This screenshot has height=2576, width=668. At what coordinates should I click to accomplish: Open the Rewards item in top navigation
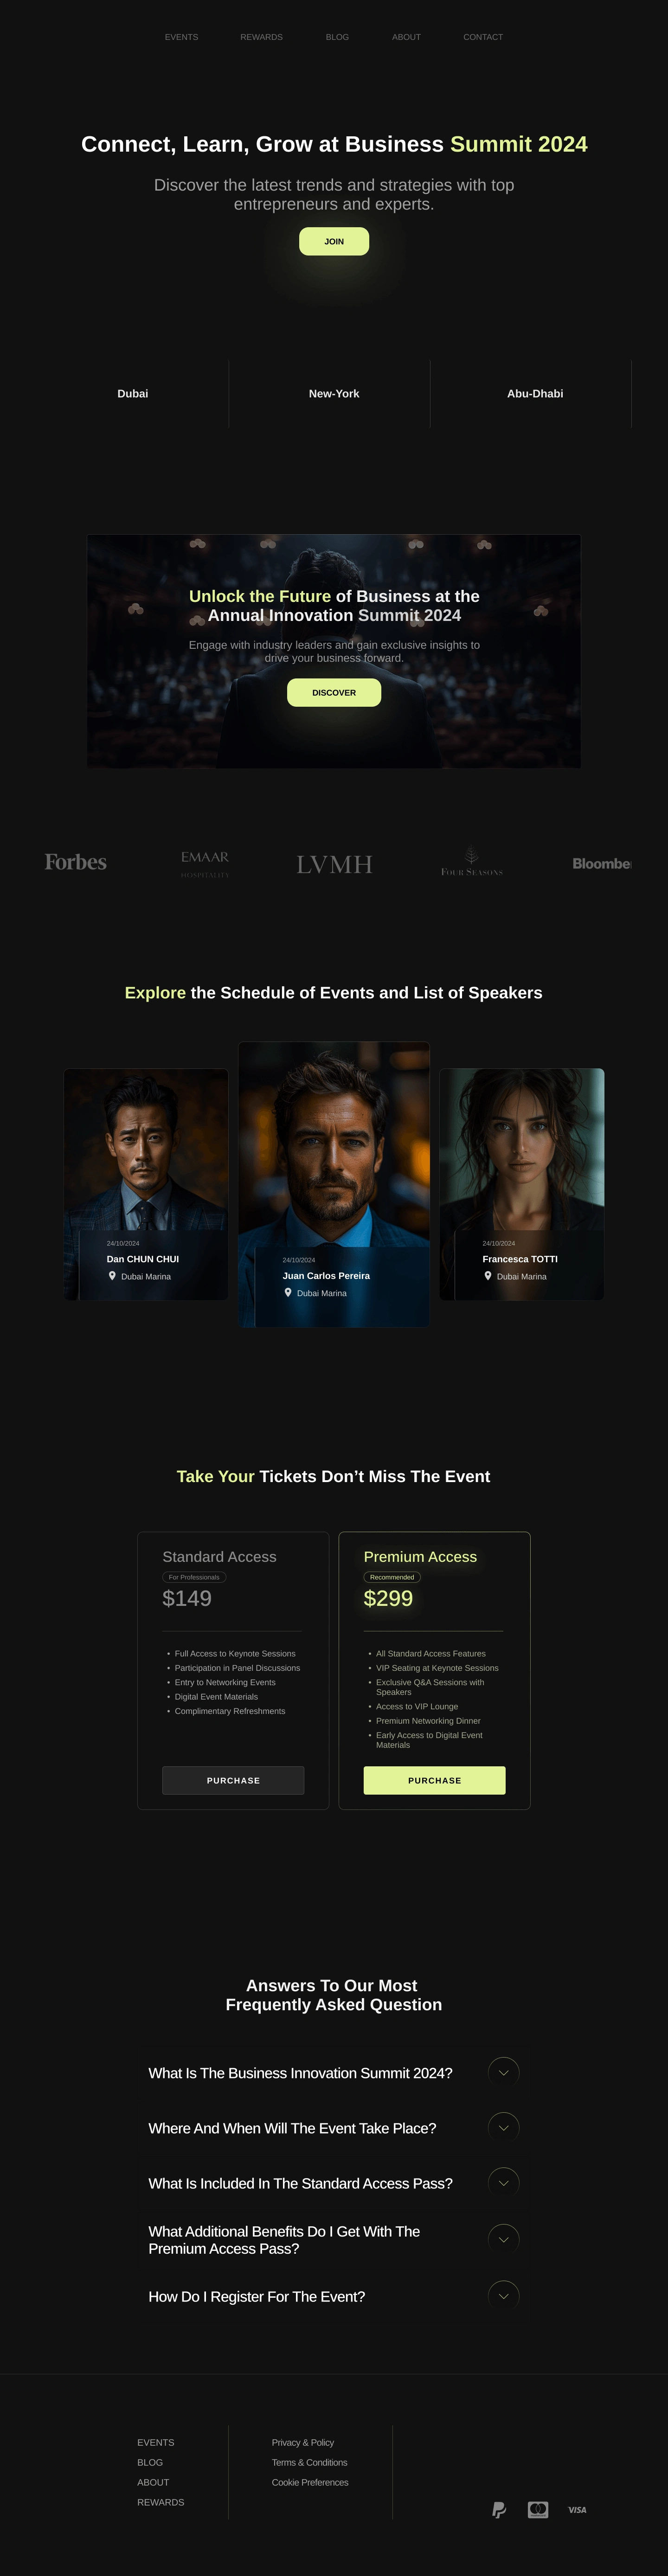pyautogui.click(x=261, y=37)
